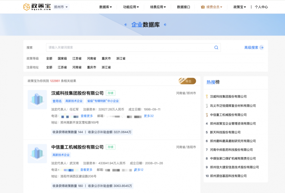Click 收录获得政策数量 180 stat

(68, 186)
